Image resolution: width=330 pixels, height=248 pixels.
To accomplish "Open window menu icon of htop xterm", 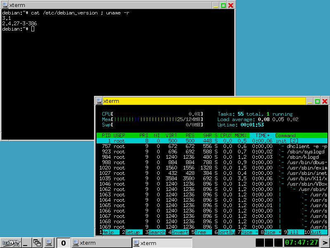I will [x=99, y=101].
